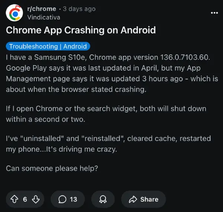
Task: Click the share arrow icon
Action: (133, 199)
